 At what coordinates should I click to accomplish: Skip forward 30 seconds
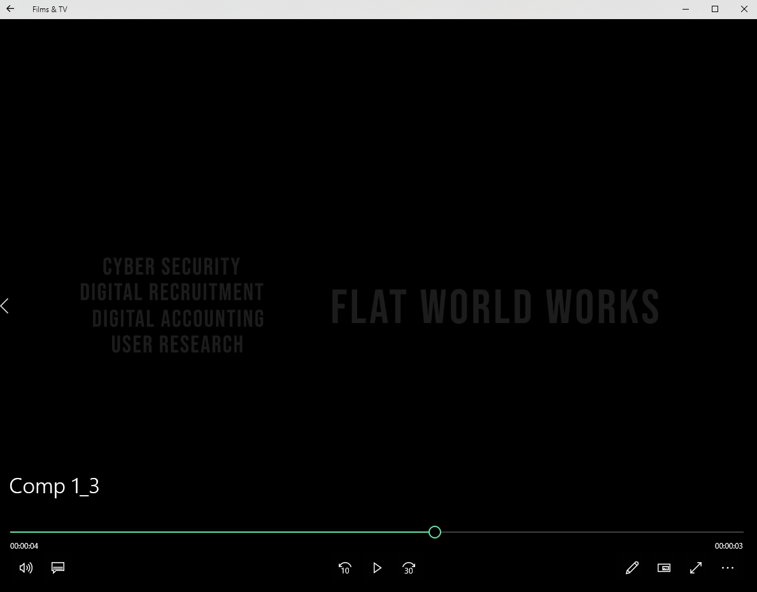[x=409, y=568]
